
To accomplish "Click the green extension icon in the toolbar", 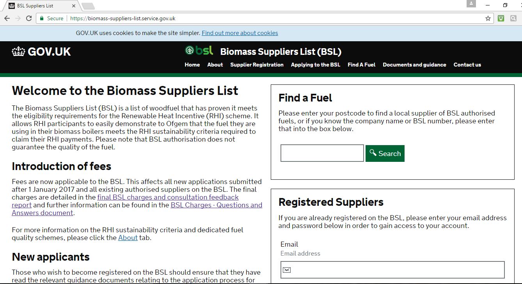I will [501, 18].
